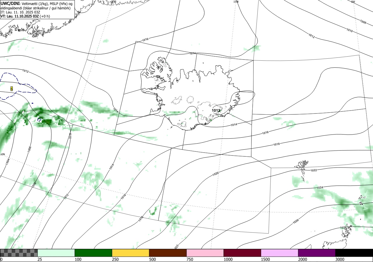Click the brown 500–750 legend swatch
The width and height of the screenshot is (373, 262).
point(168,253)
